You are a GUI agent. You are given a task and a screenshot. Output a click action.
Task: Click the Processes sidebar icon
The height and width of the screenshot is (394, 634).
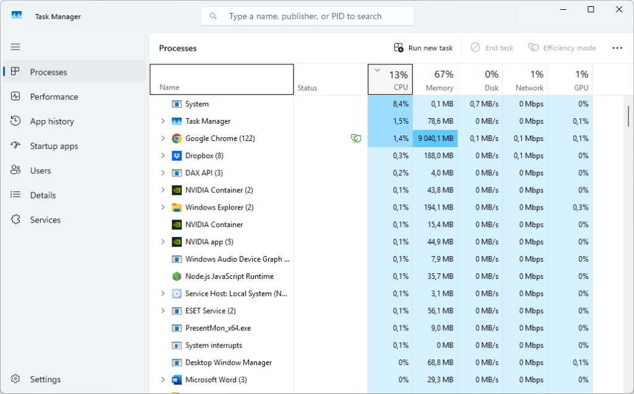point(15,72)
